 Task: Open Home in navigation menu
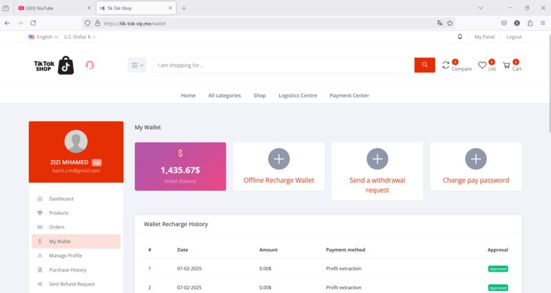click(x=188, y=95)
